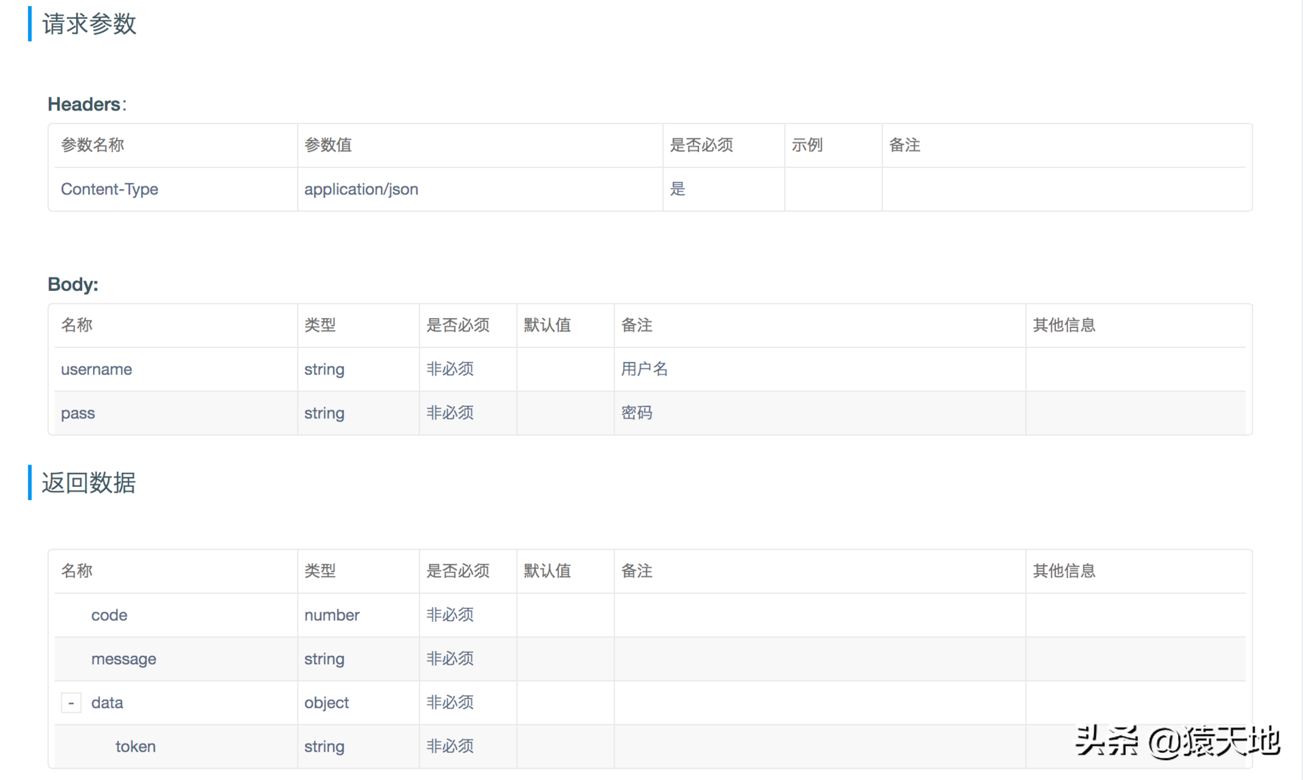Click Body table's 默认值 column header

tap(547, 325)
